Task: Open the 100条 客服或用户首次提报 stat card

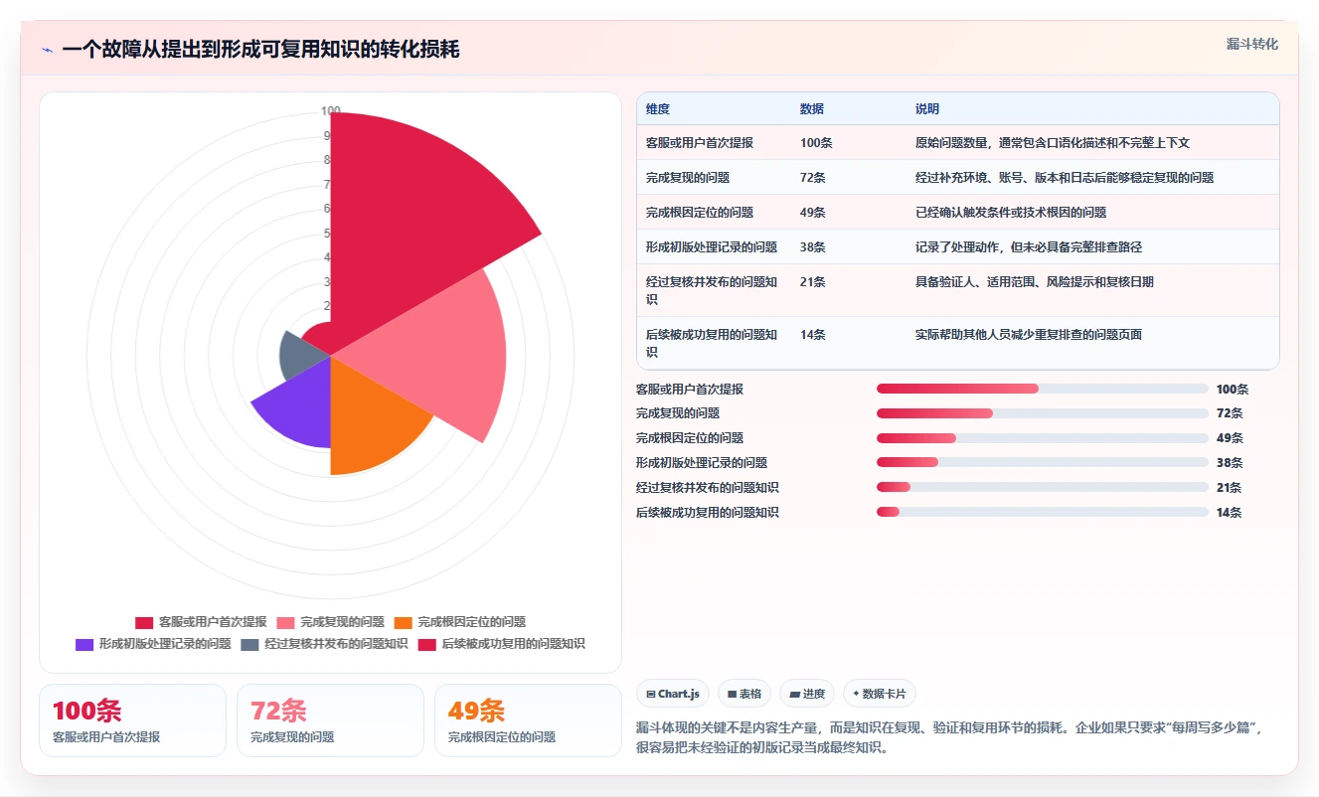Action: (x=132, y=720)
